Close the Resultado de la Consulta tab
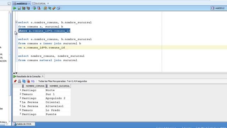This screenshot has width=227, height=128. 43,76
